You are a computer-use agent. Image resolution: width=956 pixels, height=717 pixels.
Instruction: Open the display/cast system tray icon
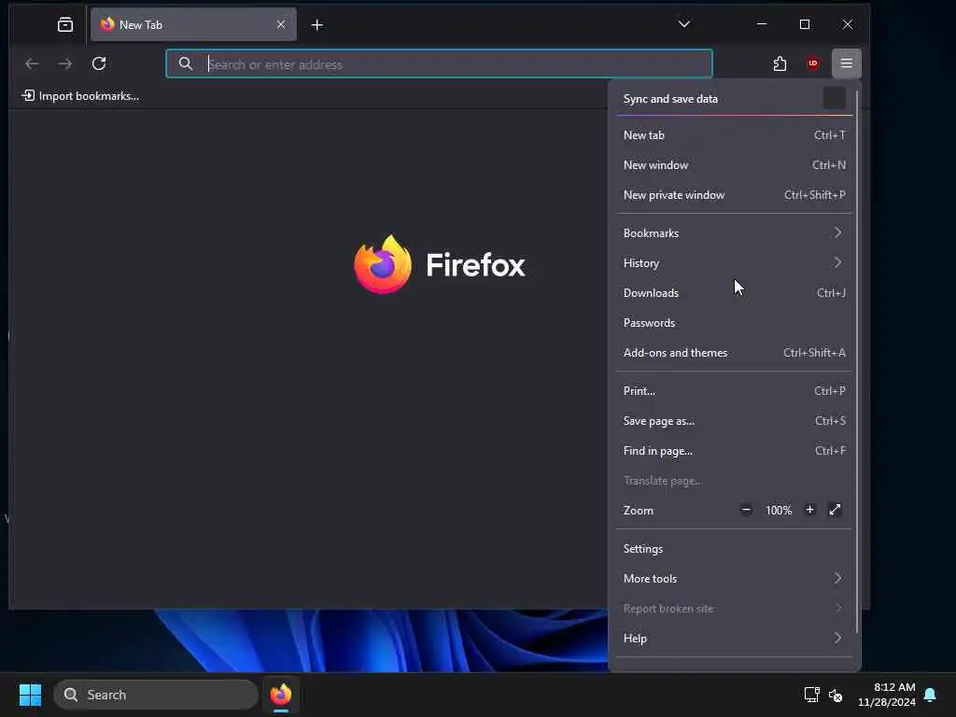click(x=811, y=695)
